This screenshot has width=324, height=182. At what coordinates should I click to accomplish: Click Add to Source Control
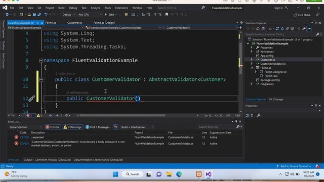[294, 166]
